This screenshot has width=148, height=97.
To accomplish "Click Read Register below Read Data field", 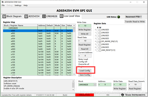I will click(85, 45).
